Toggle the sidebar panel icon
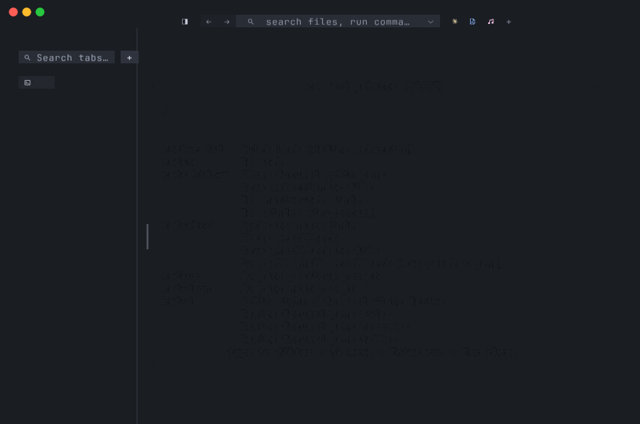The image size is (640, 424). [x=185, y=21]
